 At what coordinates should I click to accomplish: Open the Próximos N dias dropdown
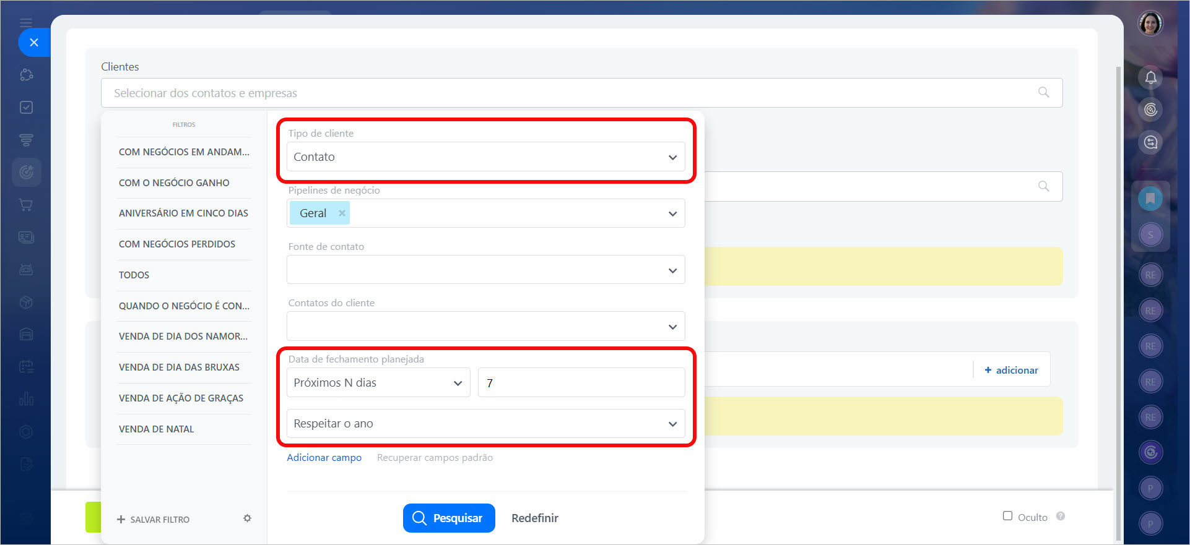(378, 382)
